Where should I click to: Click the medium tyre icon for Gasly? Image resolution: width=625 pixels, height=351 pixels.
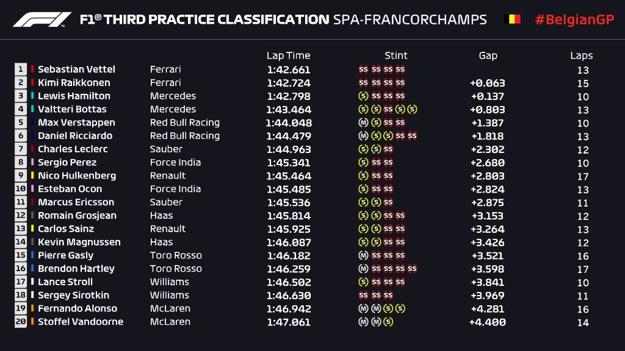pos(363,255)
